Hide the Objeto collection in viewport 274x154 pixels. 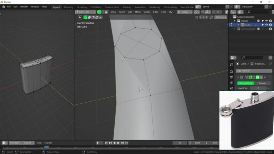point(267,21)
